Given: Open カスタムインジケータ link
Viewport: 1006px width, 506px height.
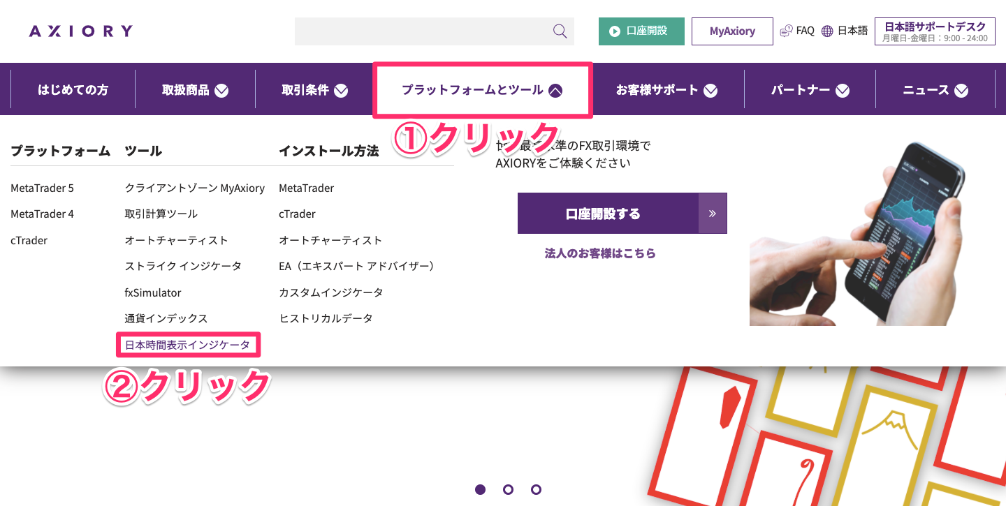Looking at the screenshot, I should pos(331,292).
